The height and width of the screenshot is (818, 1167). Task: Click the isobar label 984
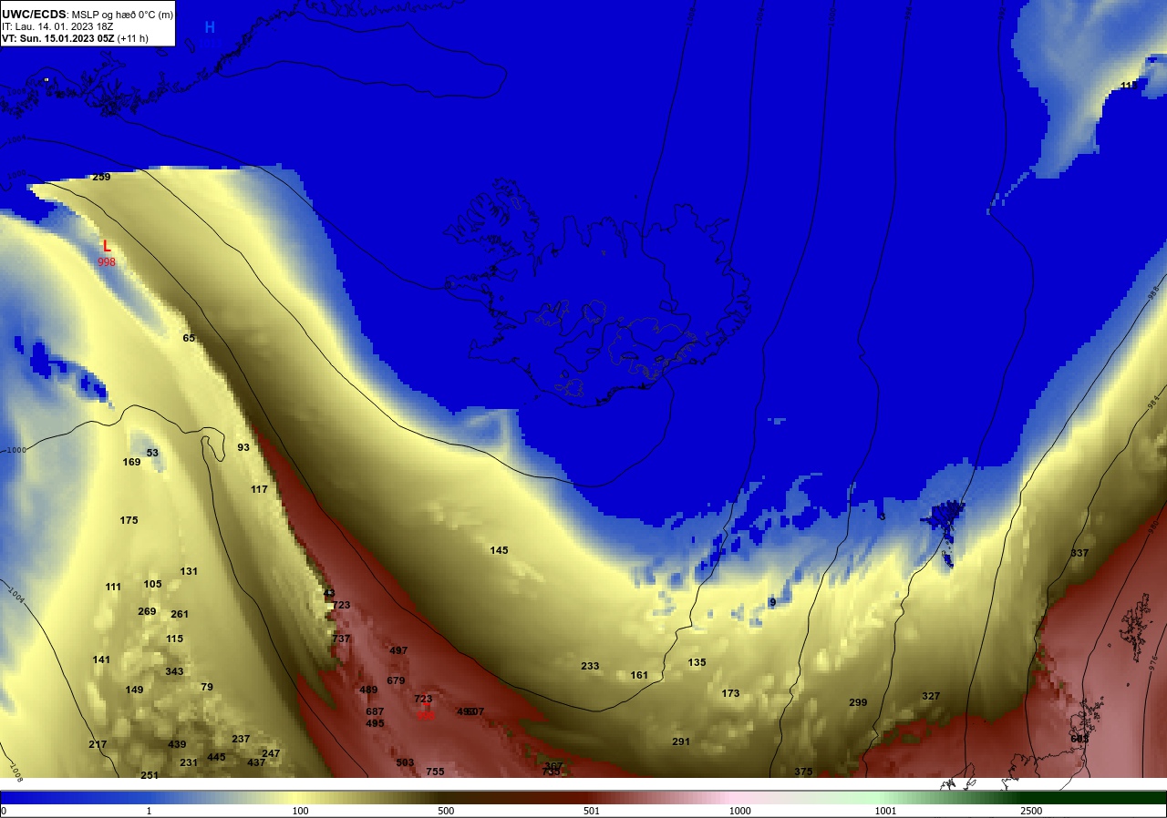1154,401
